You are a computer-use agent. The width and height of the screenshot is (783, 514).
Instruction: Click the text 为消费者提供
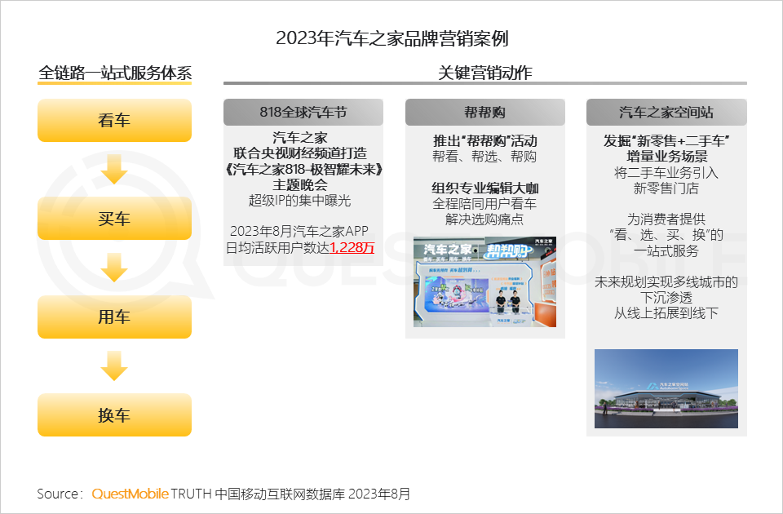[x=666, y=219]
